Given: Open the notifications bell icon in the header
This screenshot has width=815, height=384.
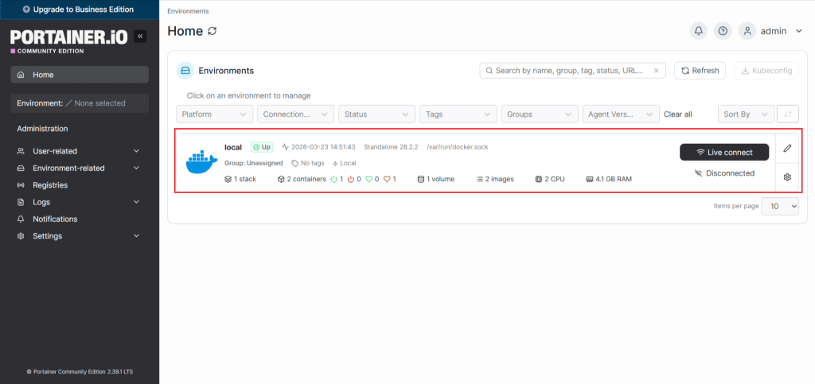Looking at the screenshot, I should pyautogui.click(x=699, y=31).
